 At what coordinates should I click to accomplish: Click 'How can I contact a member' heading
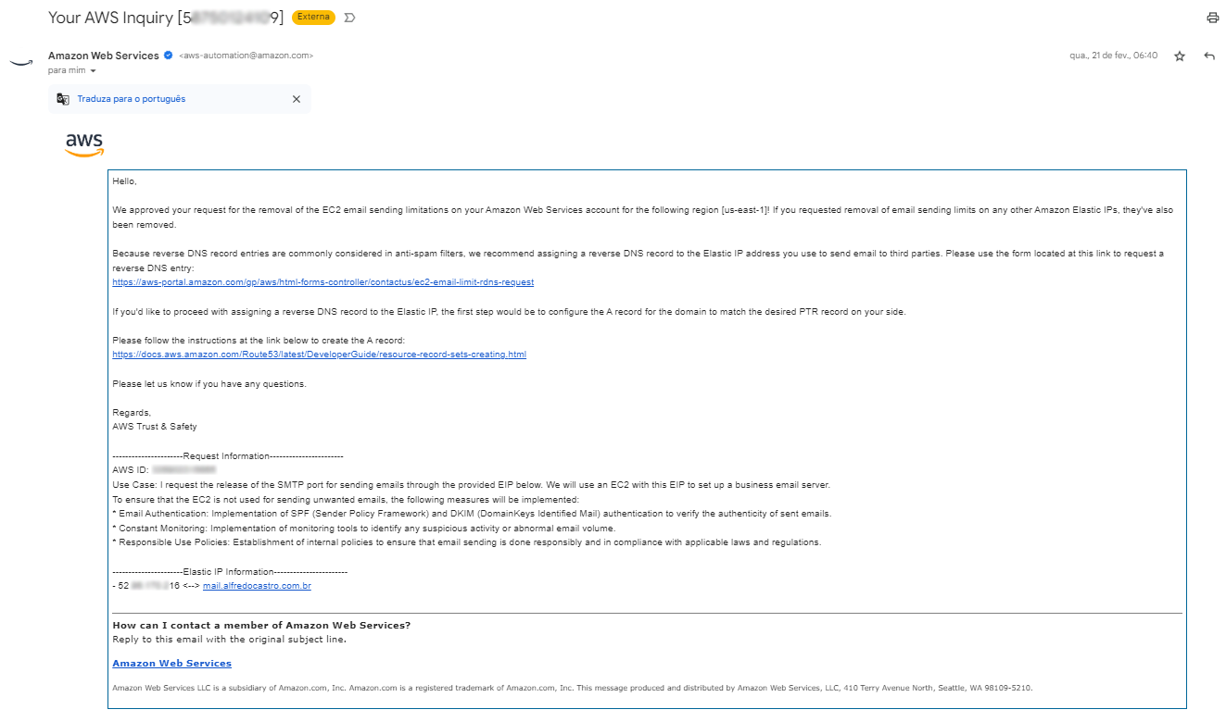pos(261,626)
